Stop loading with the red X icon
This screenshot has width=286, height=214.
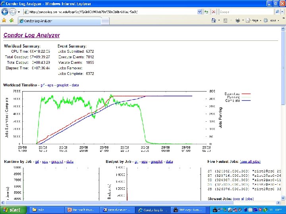(x=213, y=12)
